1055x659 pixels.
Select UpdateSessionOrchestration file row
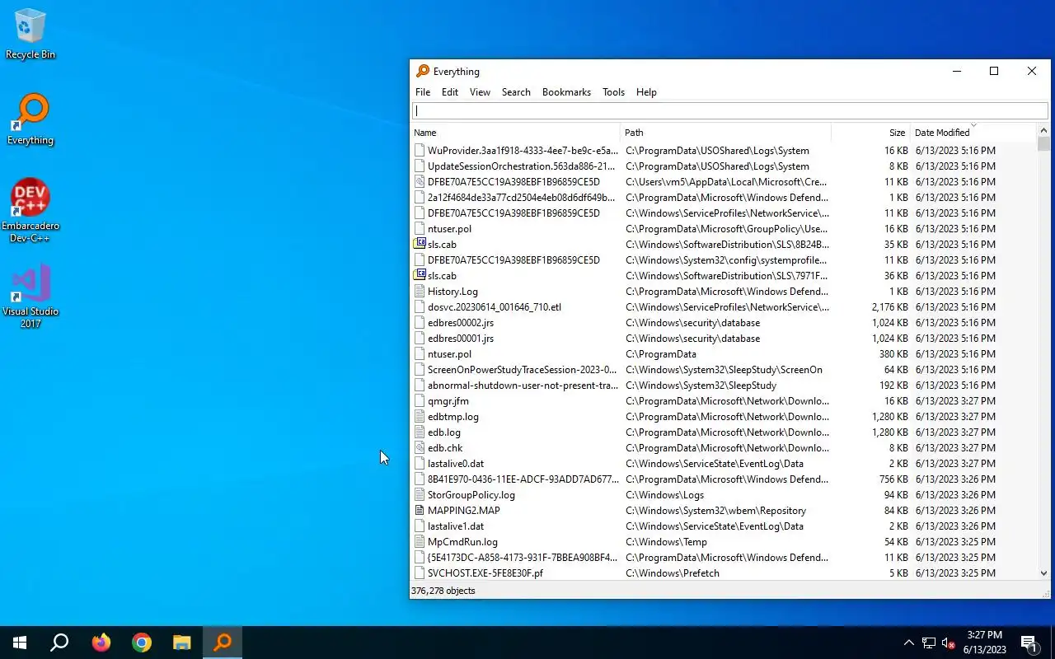tap(724, 166)
